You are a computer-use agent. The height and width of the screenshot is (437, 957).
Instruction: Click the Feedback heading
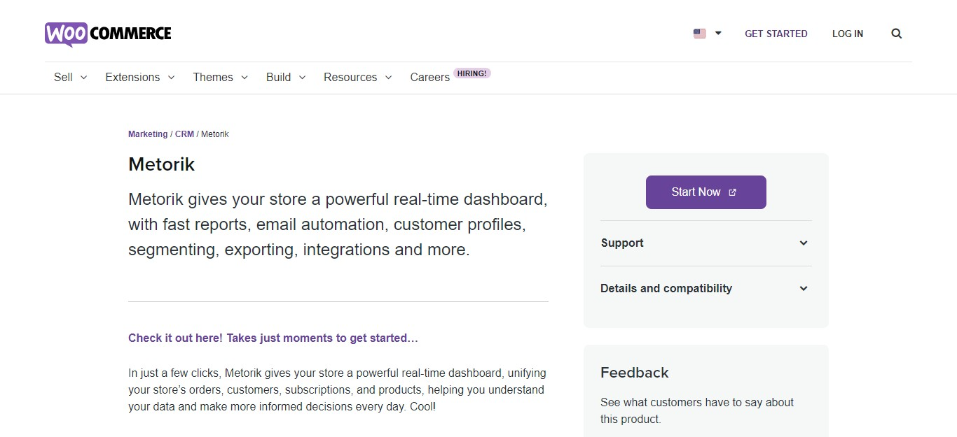(x=635, y=373)
